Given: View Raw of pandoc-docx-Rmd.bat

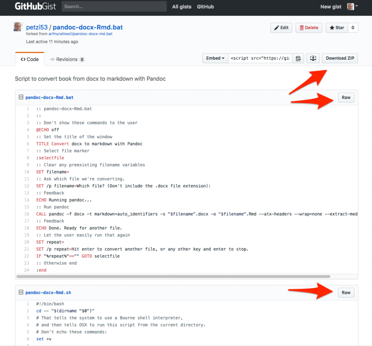Looking at the screenshot, I should 346,98.
